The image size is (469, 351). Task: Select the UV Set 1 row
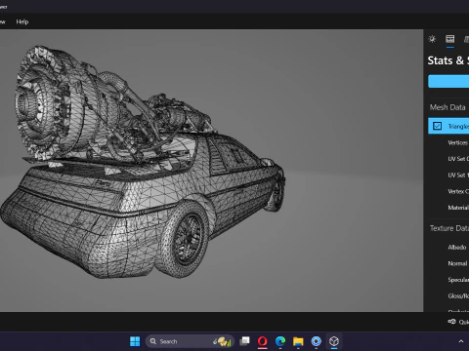pos(448,175)
